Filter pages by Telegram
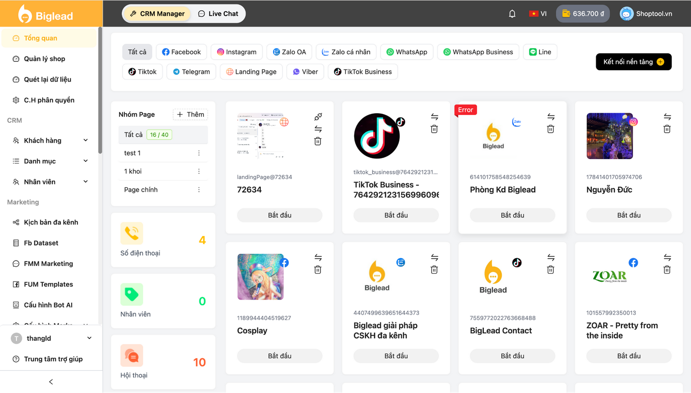Viewport: 691px width, 393px height. pos(191,72)
